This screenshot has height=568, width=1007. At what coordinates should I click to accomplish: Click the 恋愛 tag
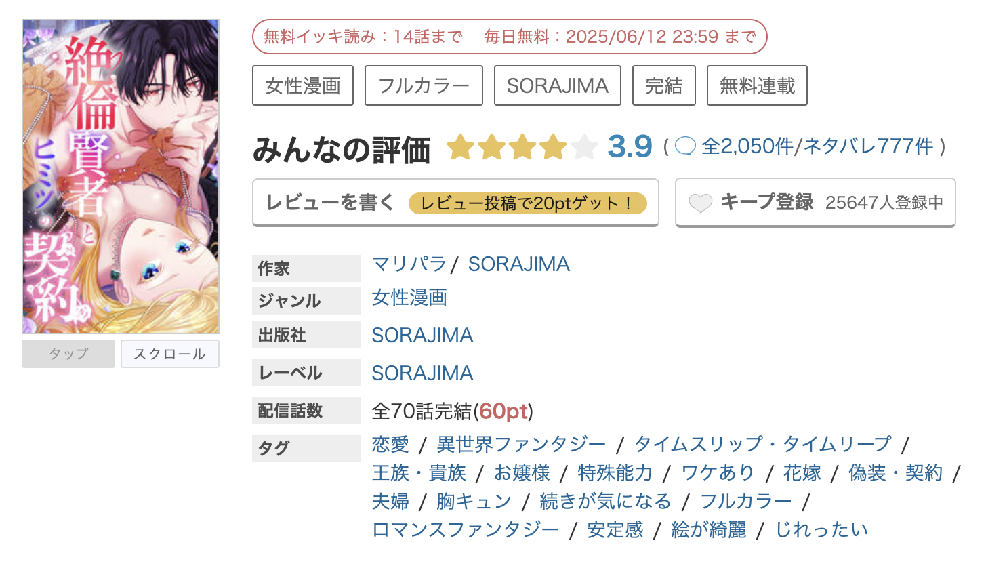click(389, 444)
